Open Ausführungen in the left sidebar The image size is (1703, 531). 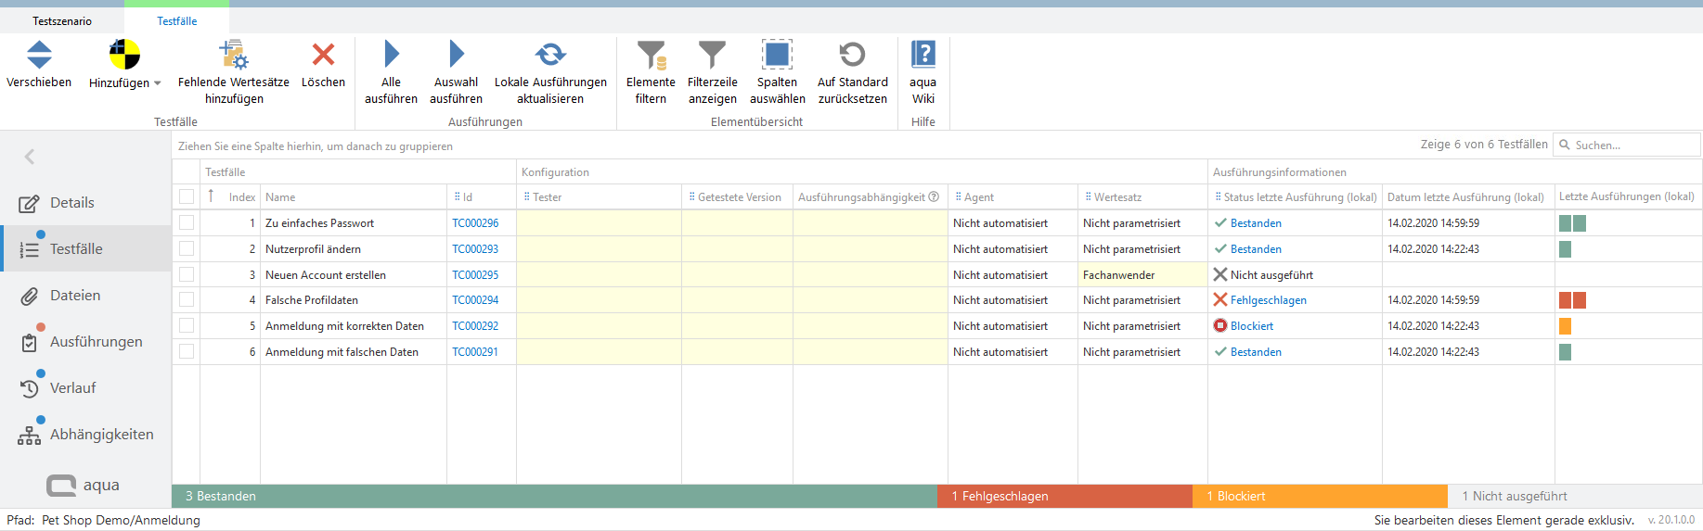[x=96, y=342]
